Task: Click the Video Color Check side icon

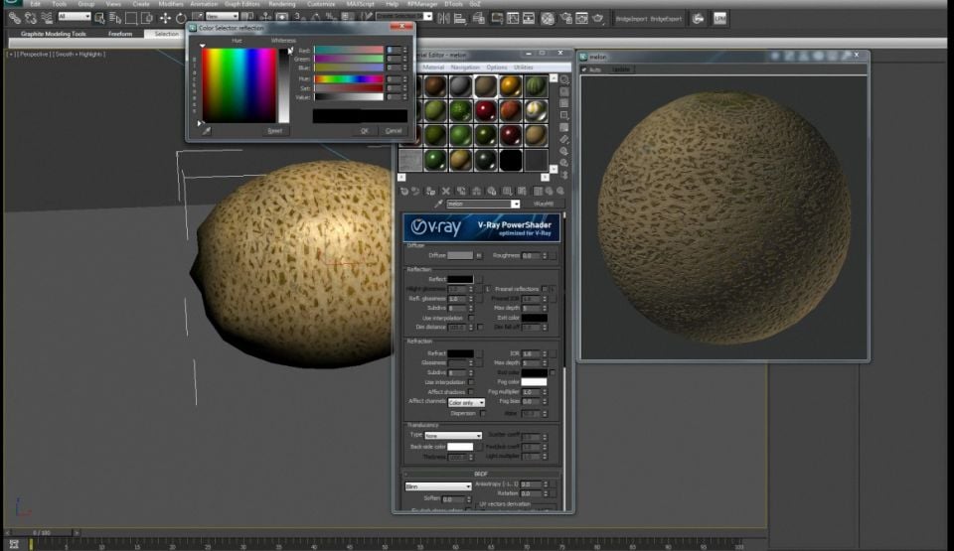Action: click(564, 128)
